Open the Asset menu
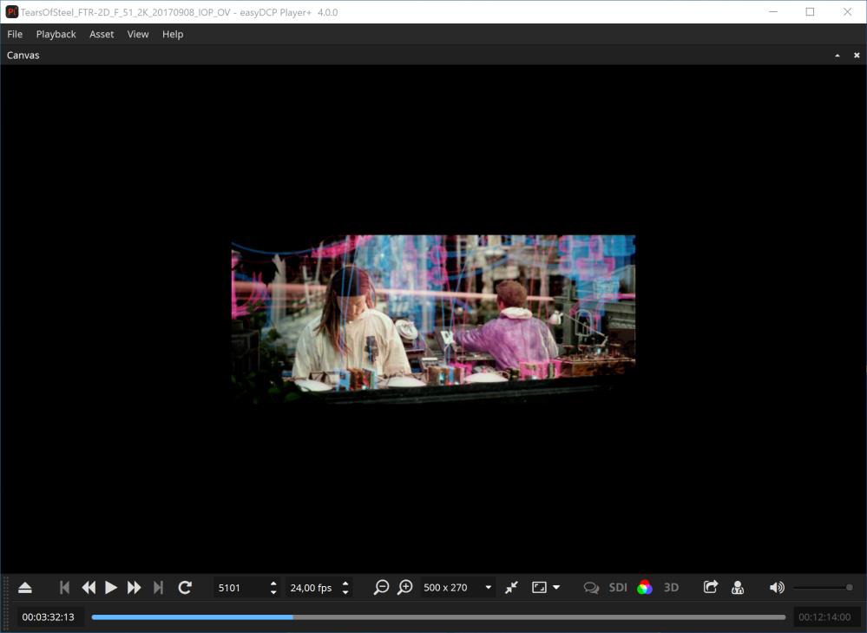 pos(102,34)
